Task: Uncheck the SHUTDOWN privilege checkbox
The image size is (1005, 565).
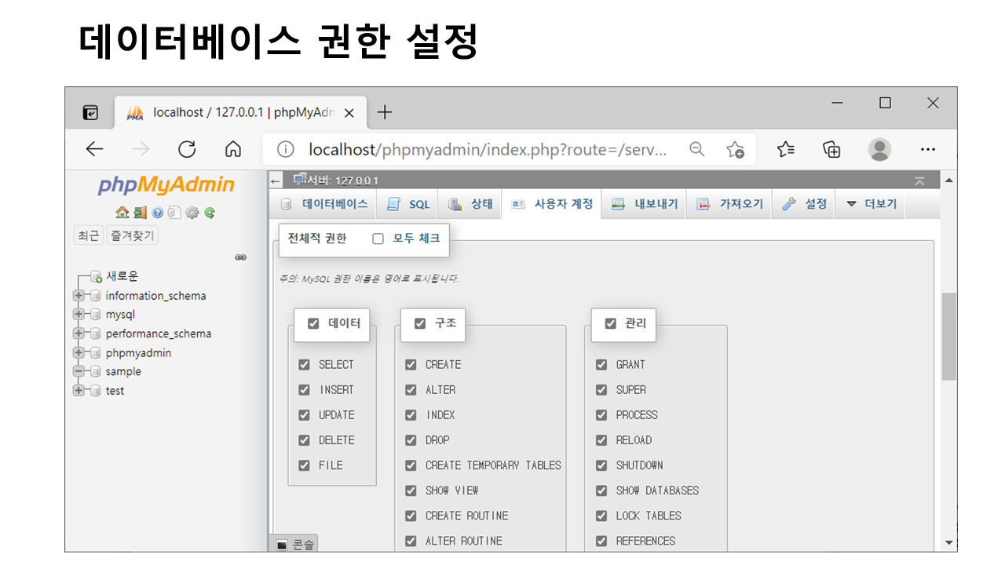Action: coord(601,465)
